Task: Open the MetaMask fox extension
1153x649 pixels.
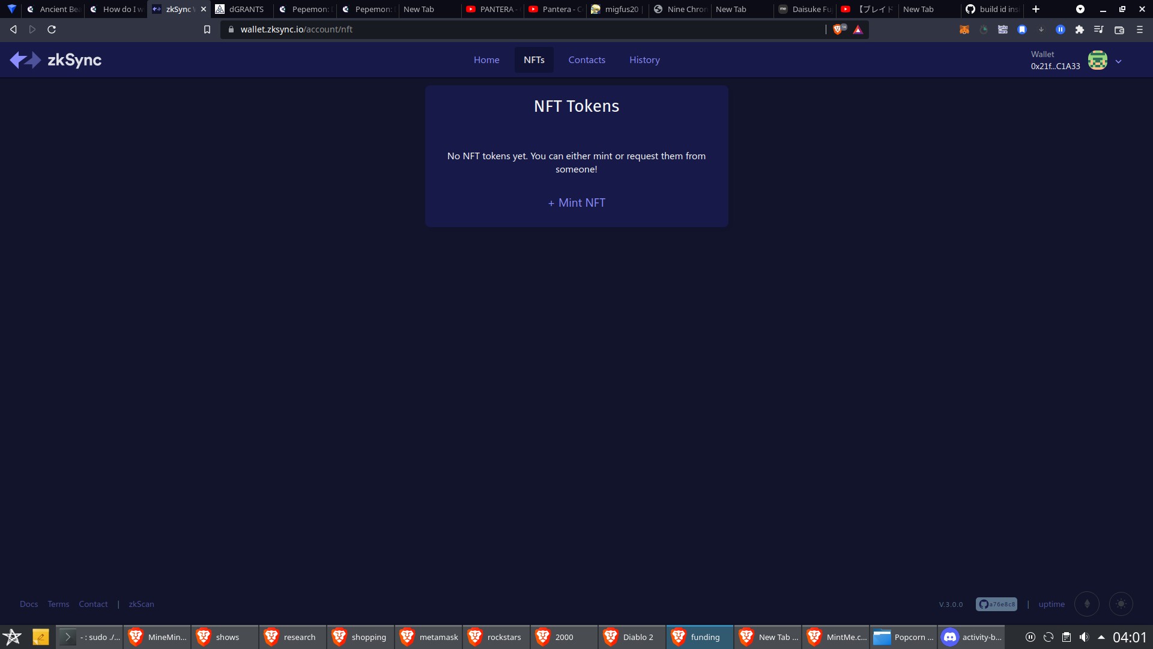Action: point(964,29)
